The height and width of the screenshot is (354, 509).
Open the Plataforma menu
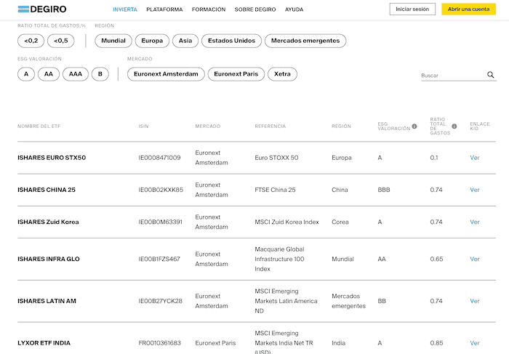pyautogui.click(x=164, y=9)
